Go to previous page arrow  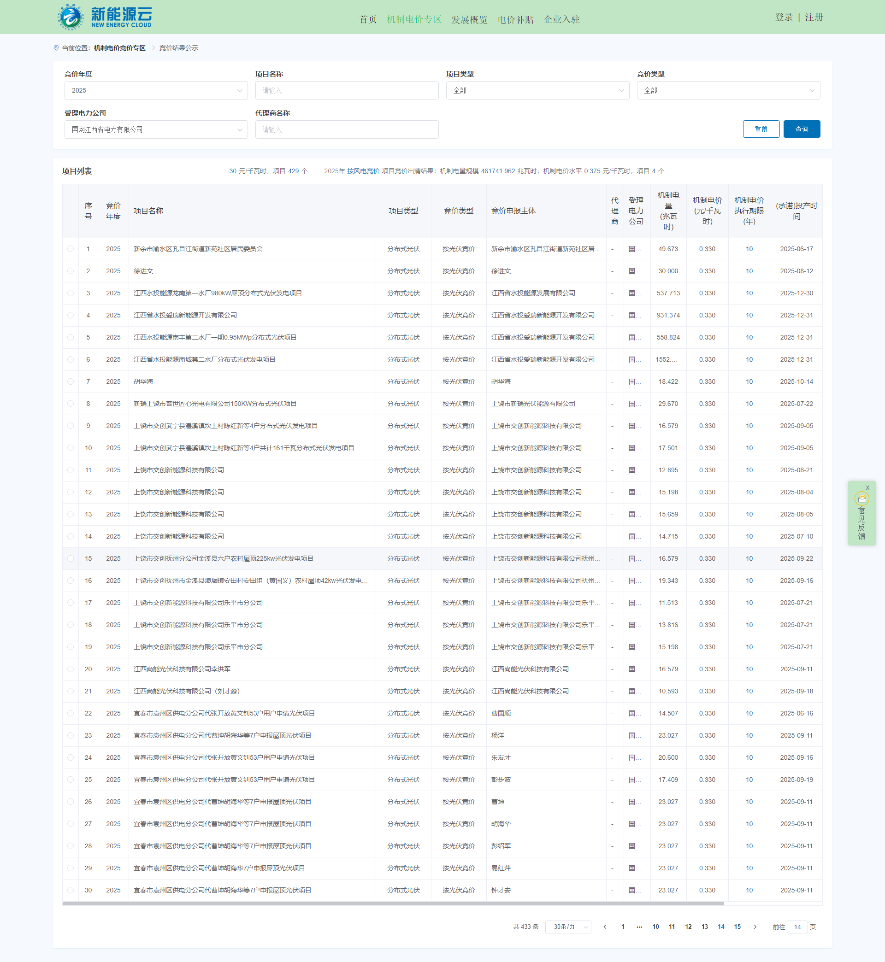(605, 927)
